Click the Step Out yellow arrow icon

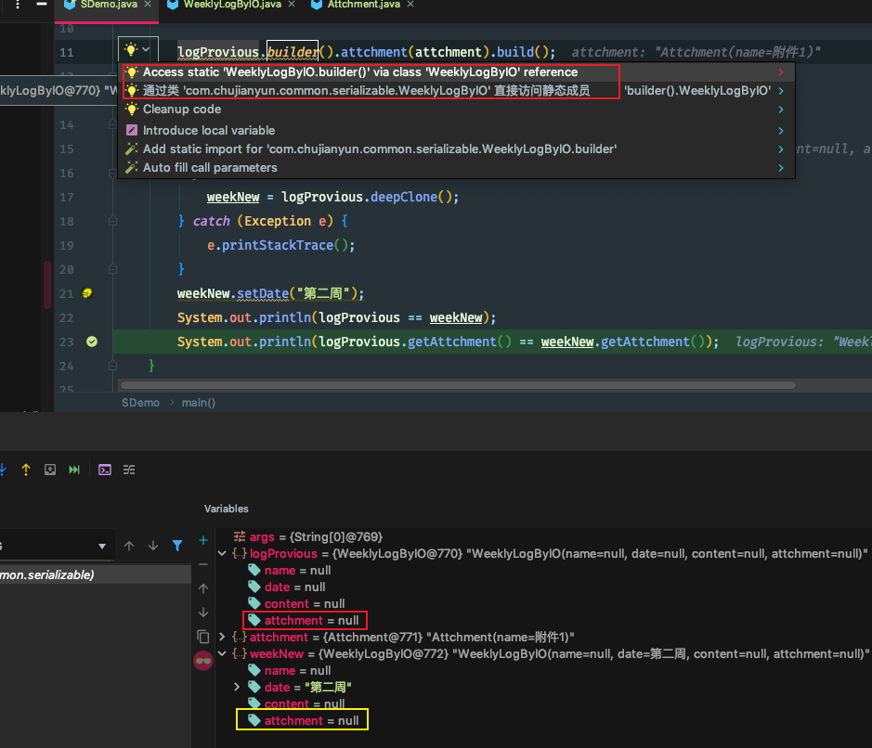pos(26,470)
